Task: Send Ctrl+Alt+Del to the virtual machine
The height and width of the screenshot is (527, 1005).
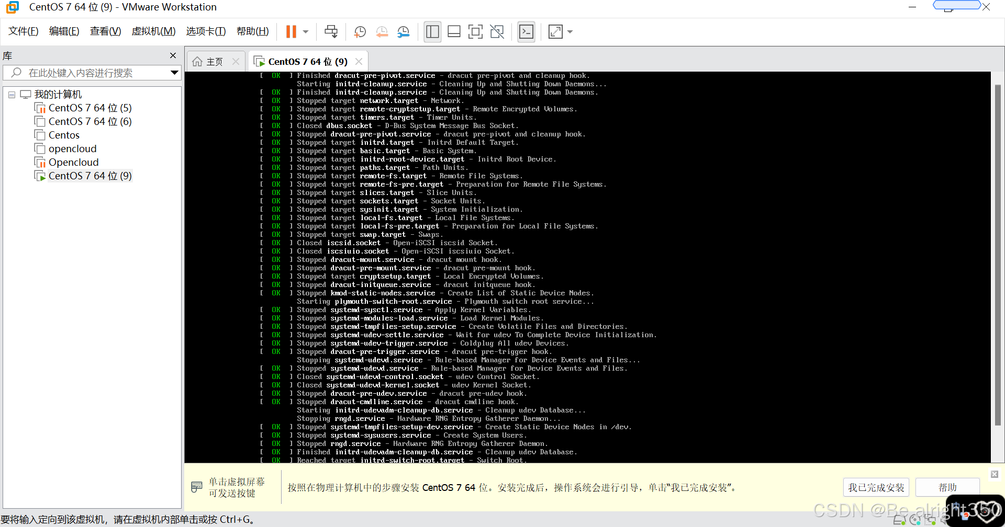Action: 331,31
